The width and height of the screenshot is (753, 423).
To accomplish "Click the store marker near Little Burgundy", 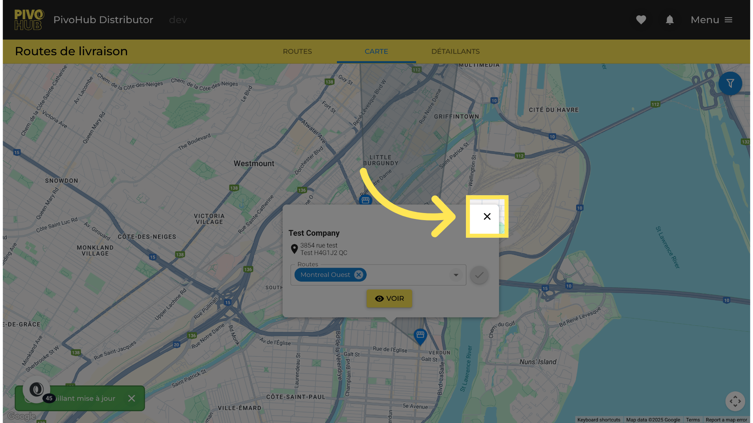I will [x=366, y=200].
